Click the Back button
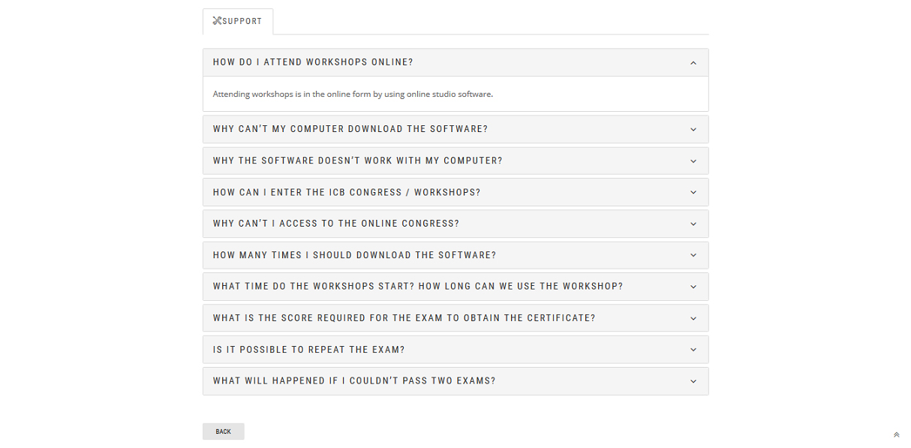 (x=224, y=431)
